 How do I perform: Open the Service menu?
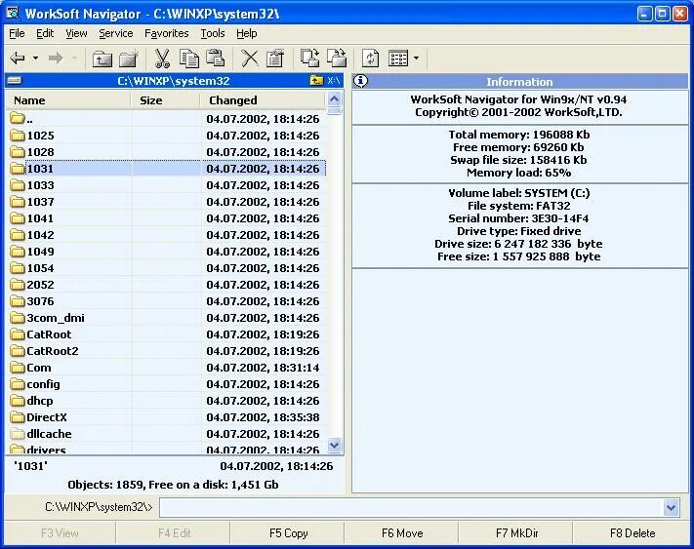[115, 33]
